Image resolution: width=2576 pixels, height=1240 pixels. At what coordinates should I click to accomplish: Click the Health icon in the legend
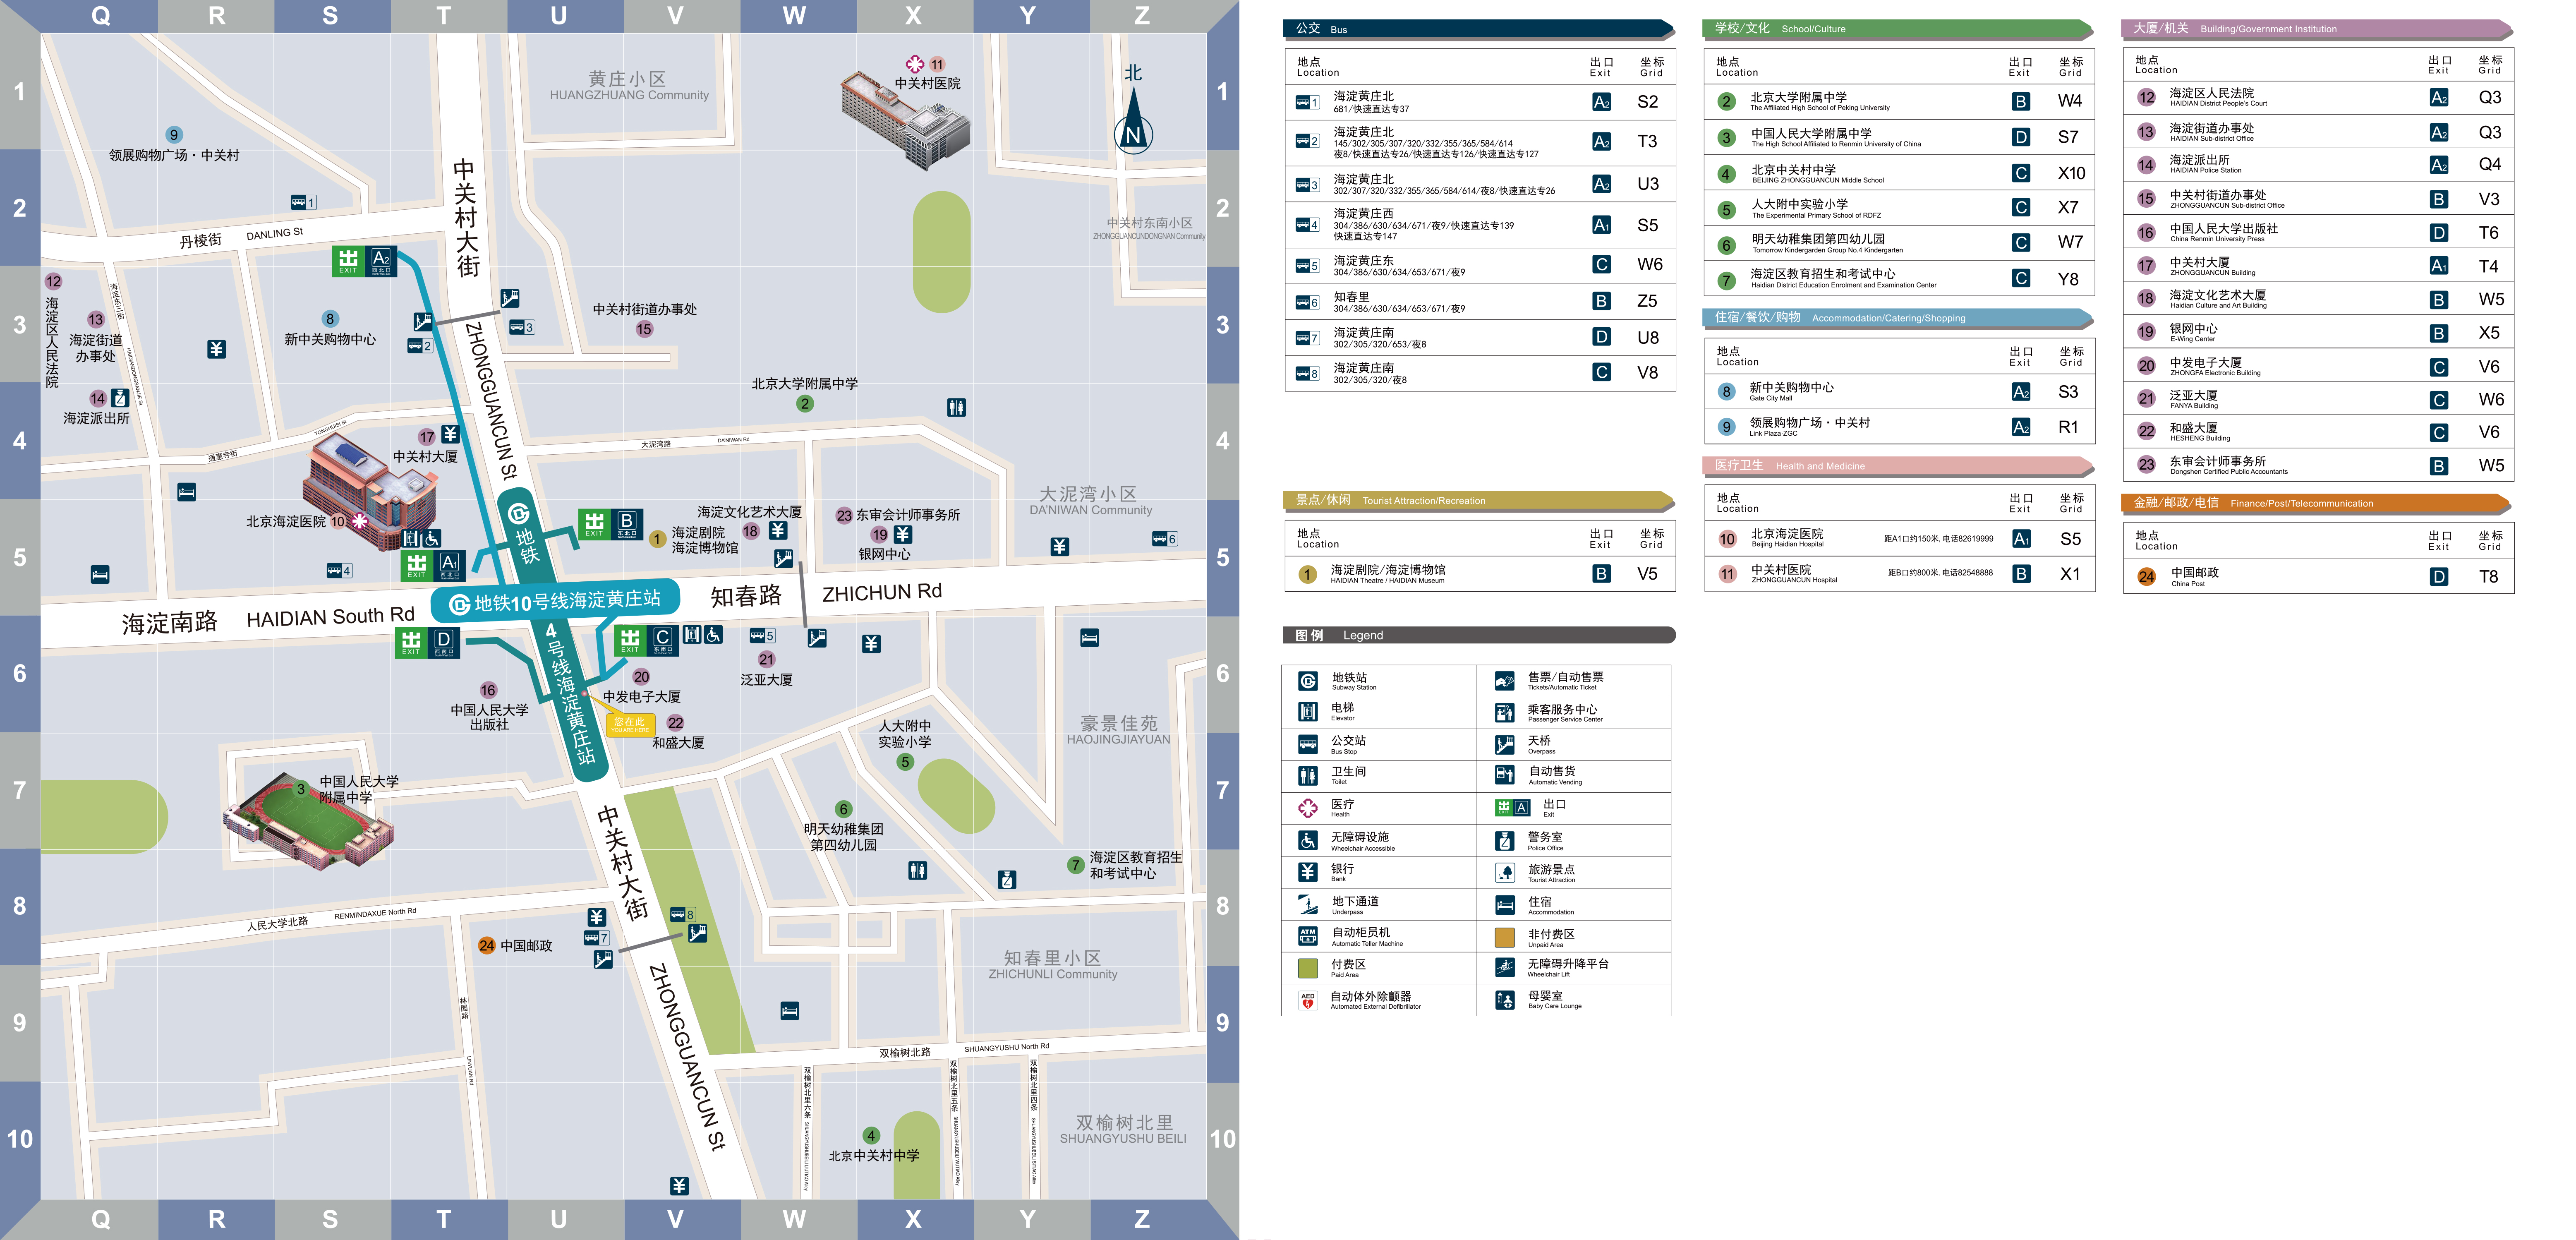pos(1308,808)
